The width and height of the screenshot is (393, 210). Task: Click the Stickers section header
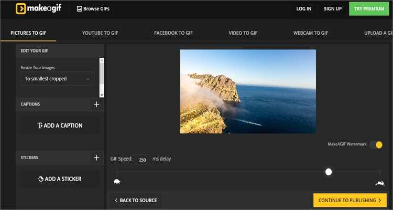(x=60, y=157)
